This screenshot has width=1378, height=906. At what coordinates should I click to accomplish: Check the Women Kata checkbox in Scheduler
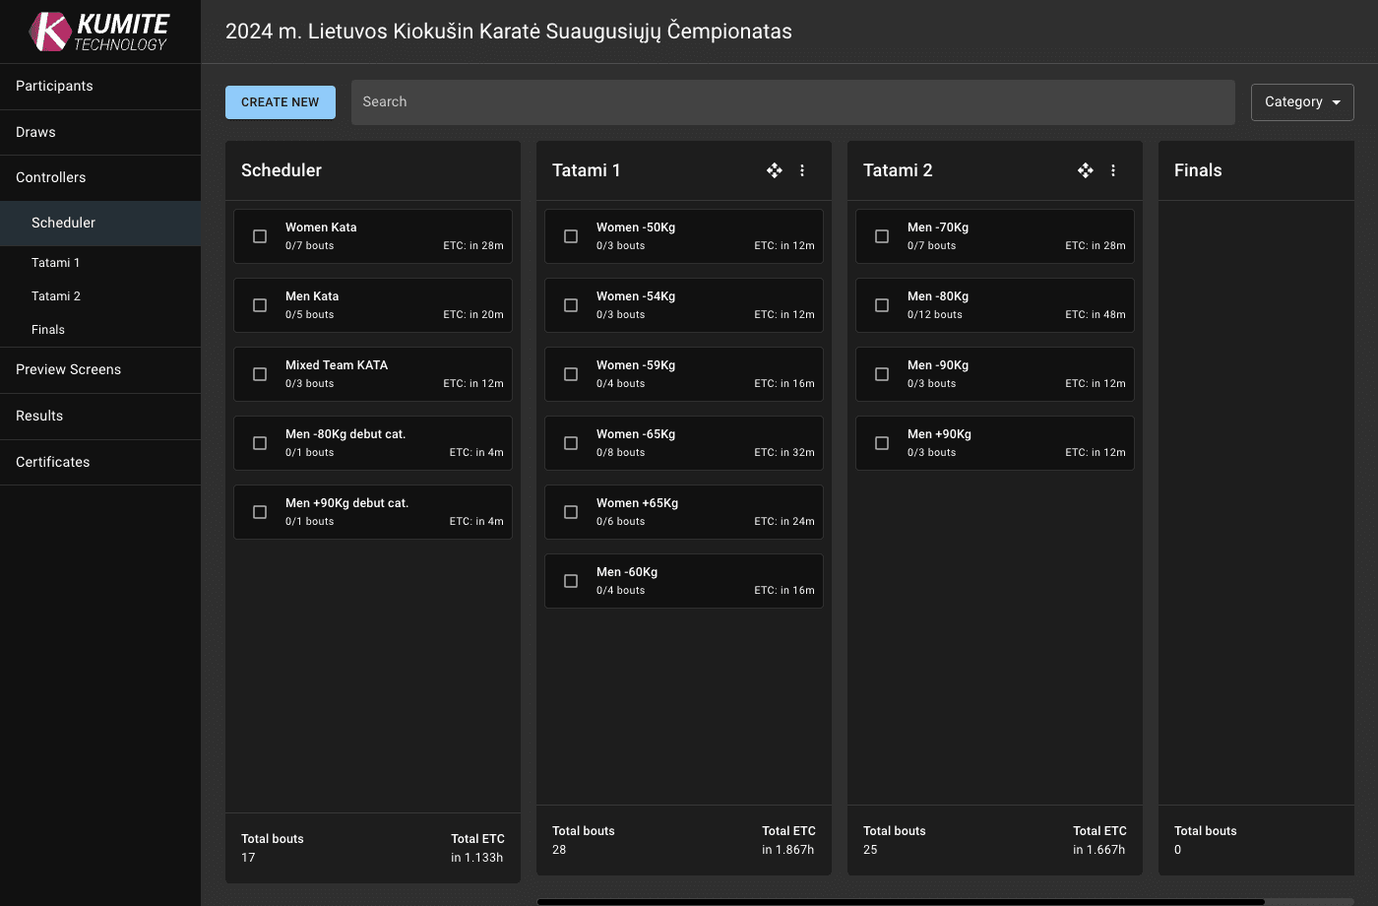coord(259,236)
